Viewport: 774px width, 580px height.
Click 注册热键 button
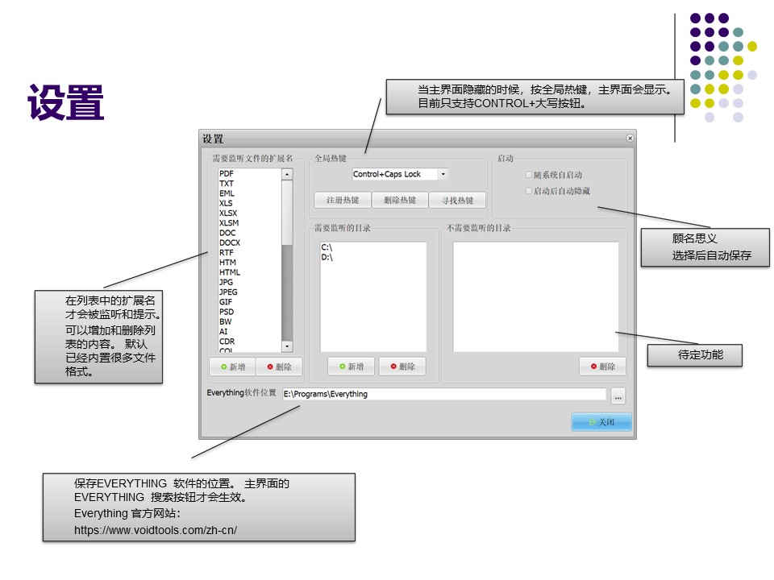(x=343, y=200)
